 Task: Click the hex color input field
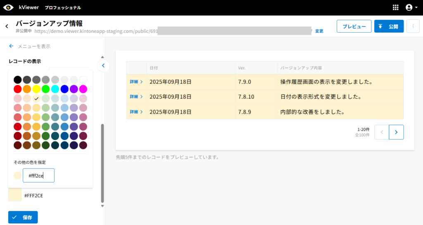click(38, 175)
